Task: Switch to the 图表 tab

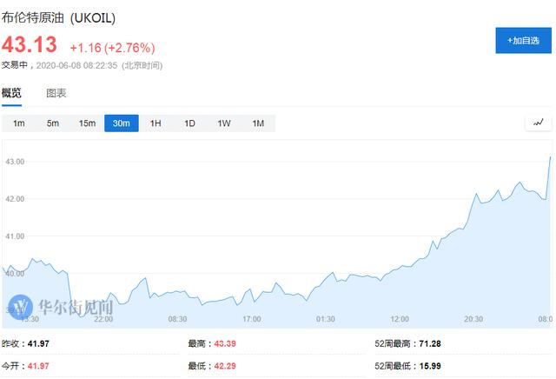Action: click(56, 93)
